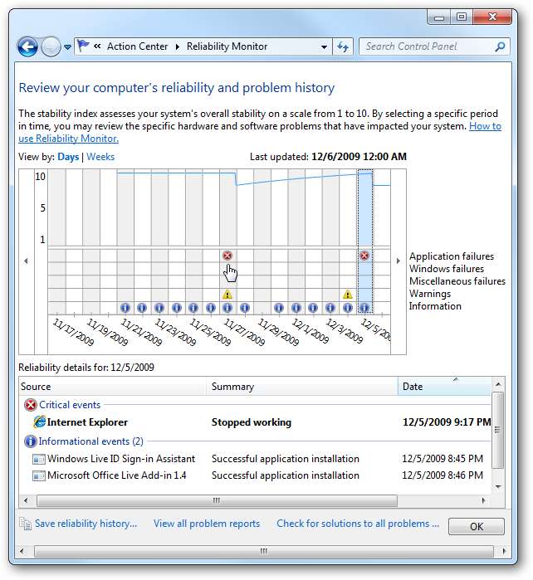
Task: Click the information icon for 11/24/2009
Action: pos(177,308)
